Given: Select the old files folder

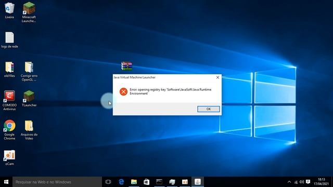Looking at the screenshot, I should point(9,70).
